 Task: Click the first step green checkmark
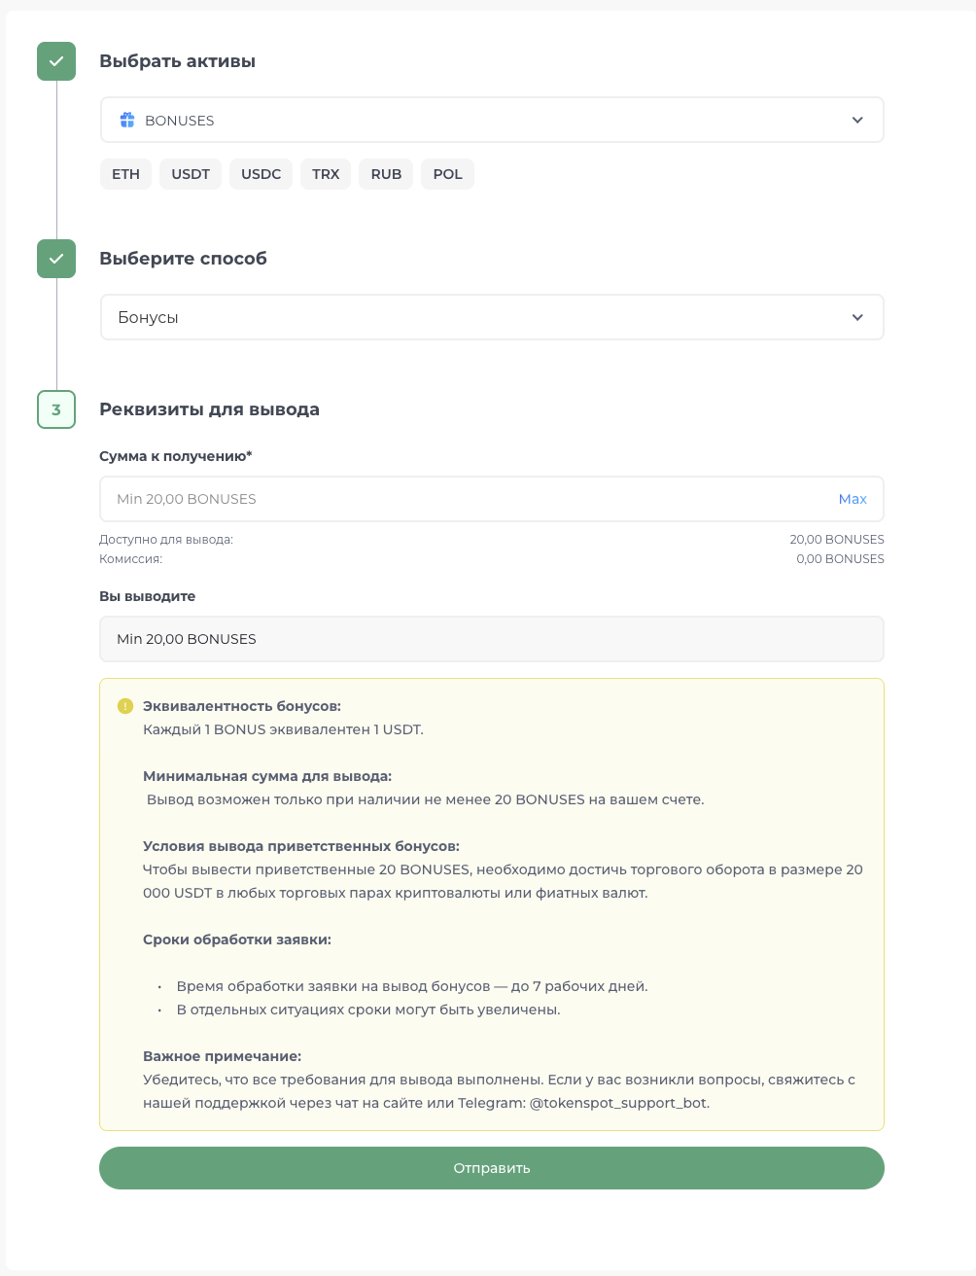coord(56,61)
